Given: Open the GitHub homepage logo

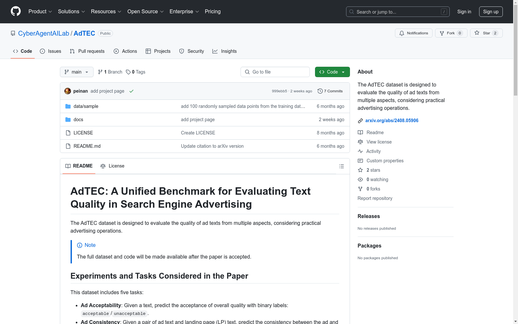Looking at the screenshot, I should pos(16,11).
